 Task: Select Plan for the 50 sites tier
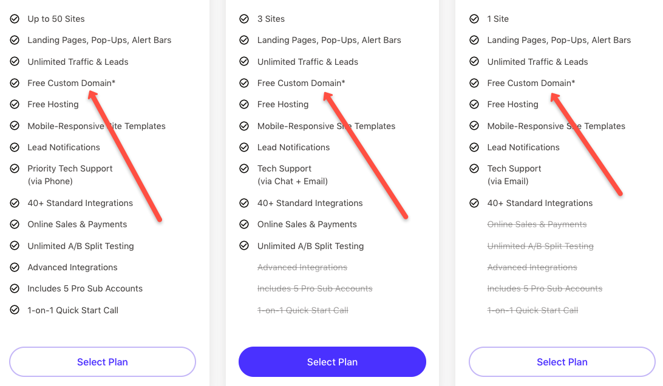[x=103, y=362]
